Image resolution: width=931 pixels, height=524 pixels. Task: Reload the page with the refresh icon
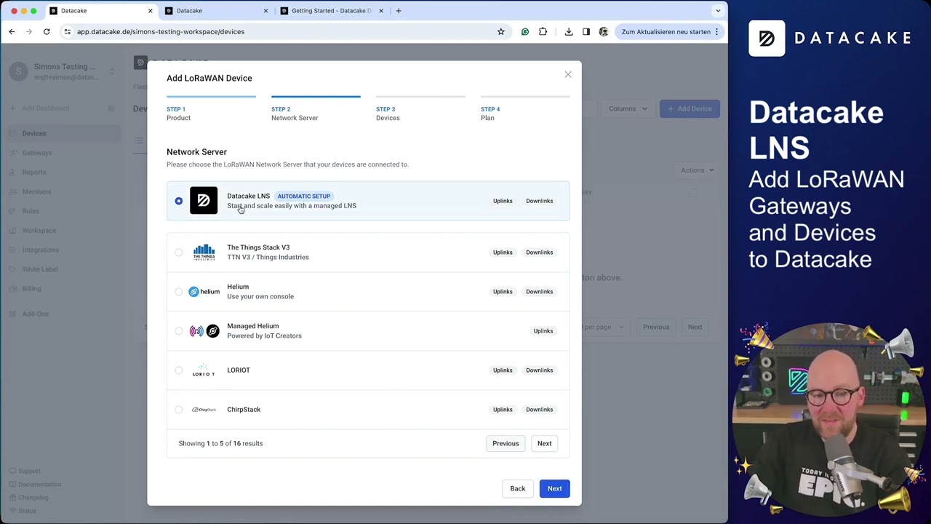[47, 31]
